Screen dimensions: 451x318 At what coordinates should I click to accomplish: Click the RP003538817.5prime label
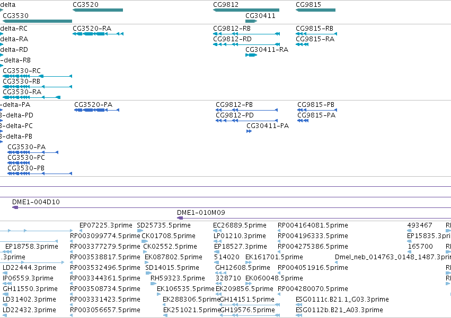coord(105,257)
